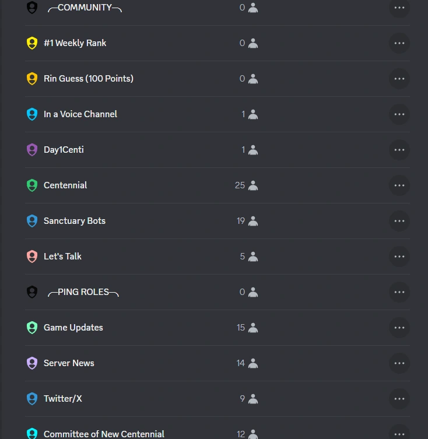Click the pink Let's Talk role shield icon
Viewport: 428px width, 439px height.
pos(32,257)
